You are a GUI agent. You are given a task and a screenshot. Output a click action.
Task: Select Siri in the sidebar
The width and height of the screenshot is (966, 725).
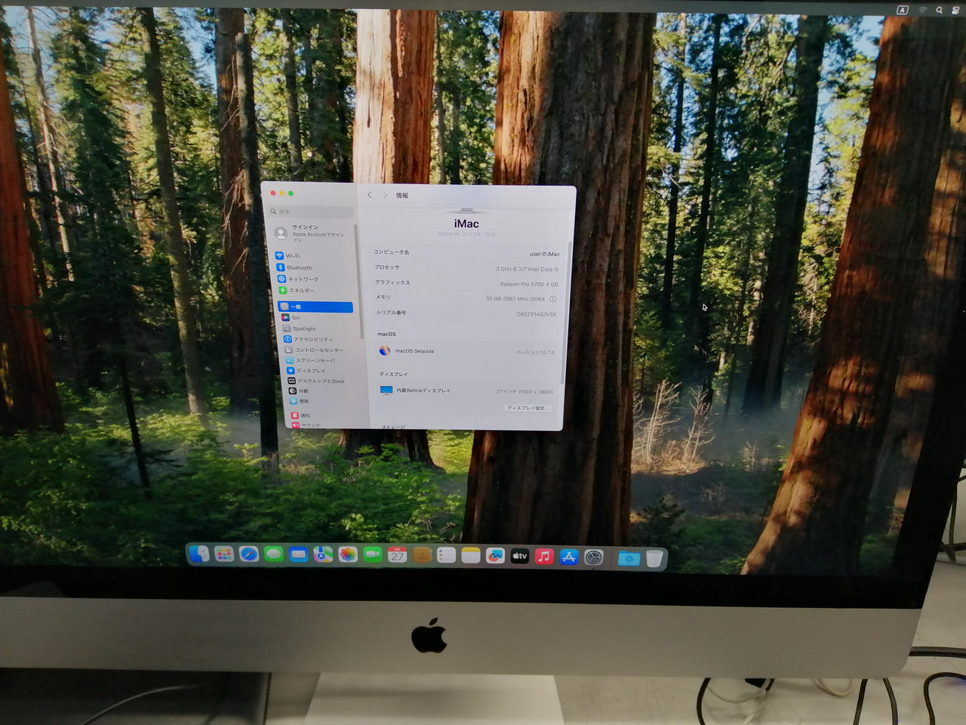point(296,317)
